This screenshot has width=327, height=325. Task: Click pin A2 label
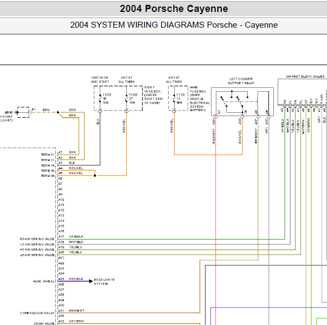(x=60, y=157)
